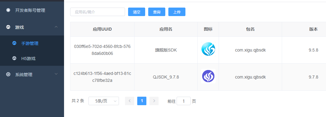Select UUID cell starting 030ff6e5
Screen dimensions: 326x117
pos(102,50)
